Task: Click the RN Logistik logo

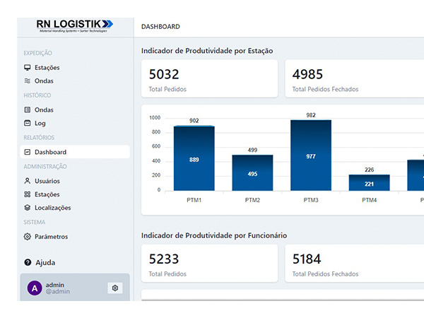Action: coord(75,26)
